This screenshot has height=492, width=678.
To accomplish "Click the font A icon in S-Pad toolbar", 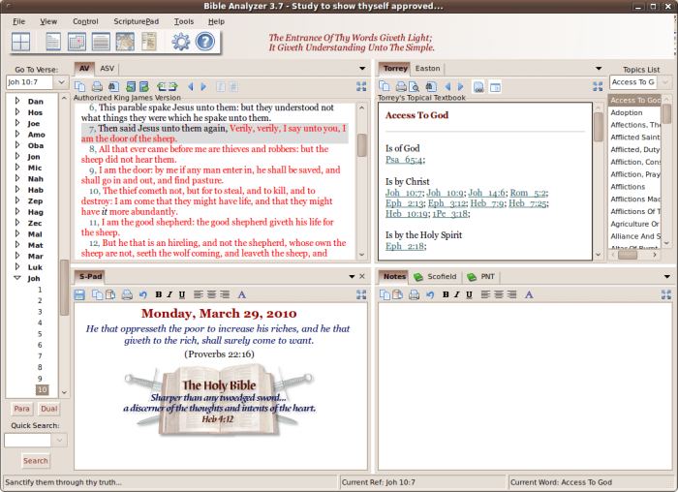I will (242, 294).
